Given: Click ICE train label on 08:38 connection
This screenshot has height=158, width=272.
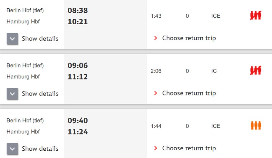Looking at the screenshot, I should pos(216,16).
